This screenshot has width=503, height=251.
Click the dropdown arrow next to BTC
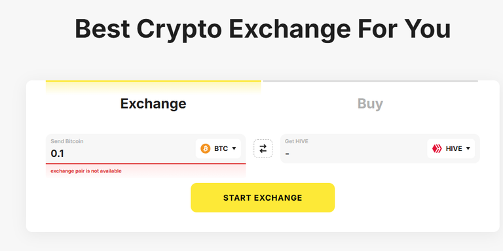(234, 148)
